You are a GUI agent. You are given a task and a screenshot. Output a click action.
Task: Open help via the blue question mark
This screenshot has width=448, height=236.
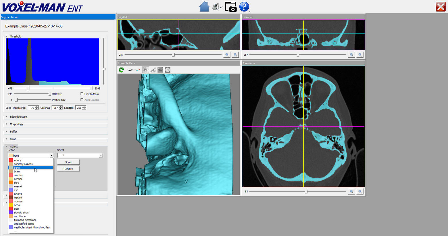pyautogui.click(x=244, y=7)
